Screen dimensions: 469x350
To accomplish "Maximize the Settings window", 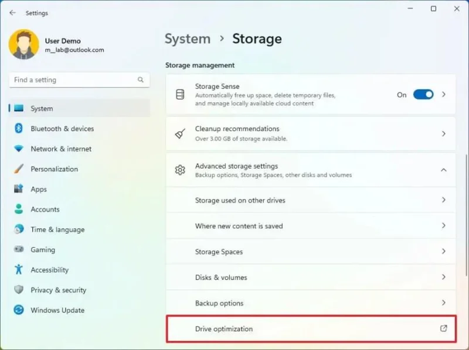I will coord(433,9).
